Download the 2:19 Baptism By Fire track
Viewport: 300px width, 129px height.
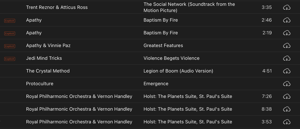coord(287,33)
